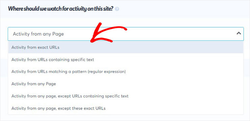
Task: Collapse the dropdown using the chevron arrow
Action: [x=239, y=33]
